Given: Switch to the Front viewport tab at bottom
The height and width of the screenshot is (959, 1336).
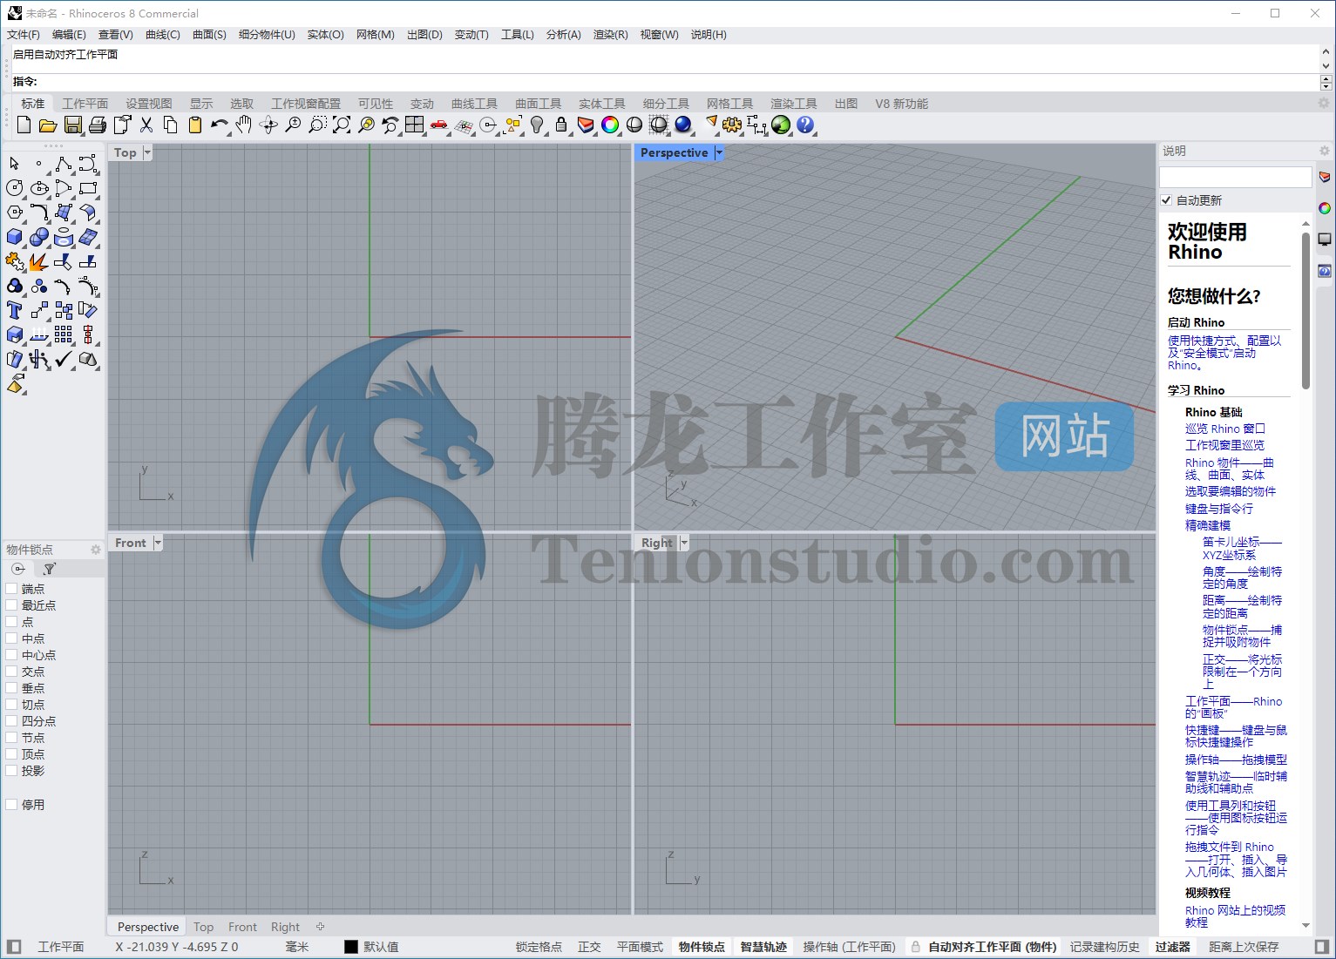Looking at the screenshot, I should point(242,927).
